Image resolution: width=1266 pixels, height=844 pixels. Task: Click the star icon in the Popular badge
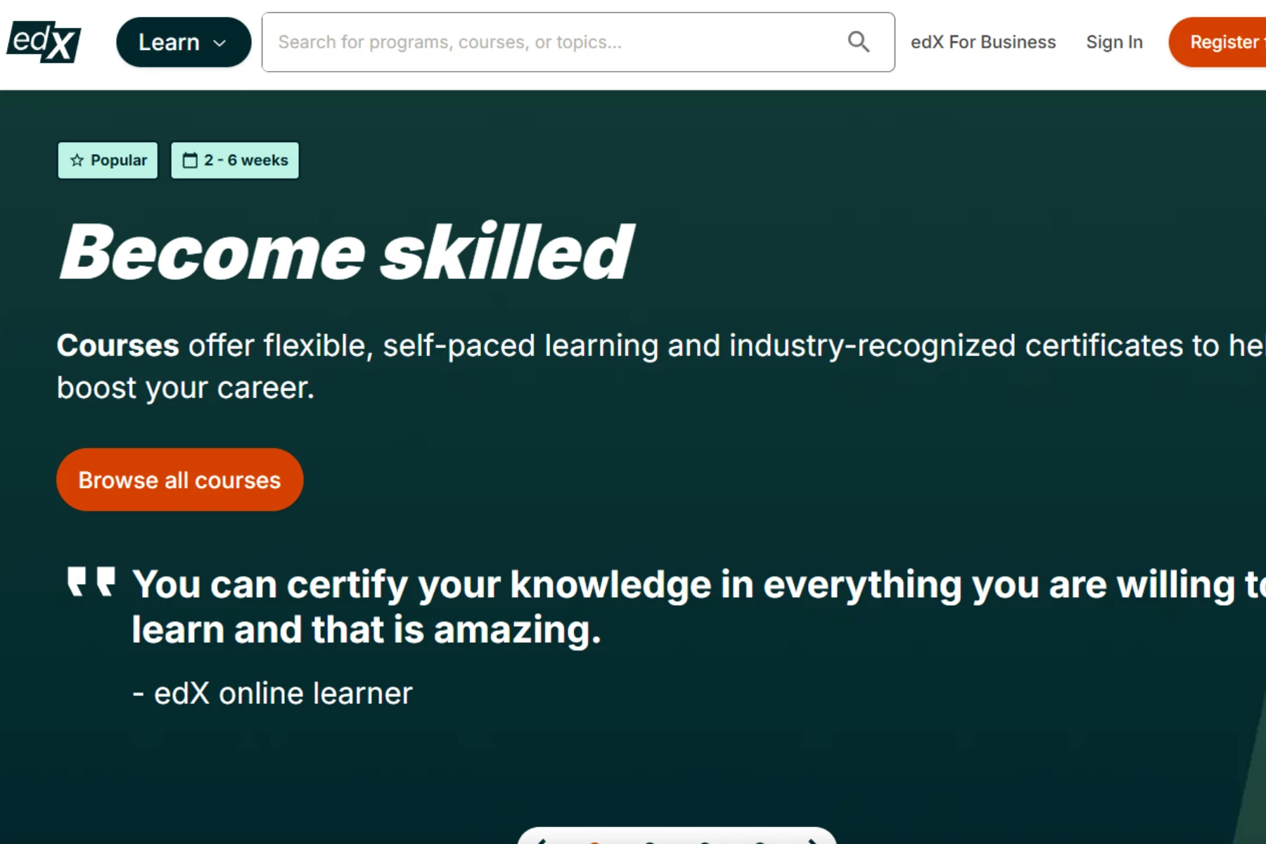pyautogui.click(x=77, y=160)
